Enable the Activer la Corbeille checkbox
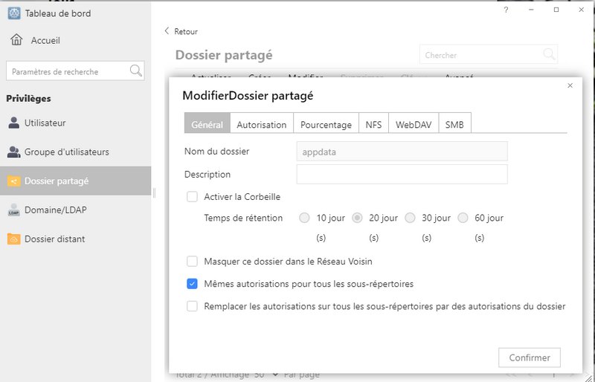This screenshot has height=382, width=595. tap(192, 197)
